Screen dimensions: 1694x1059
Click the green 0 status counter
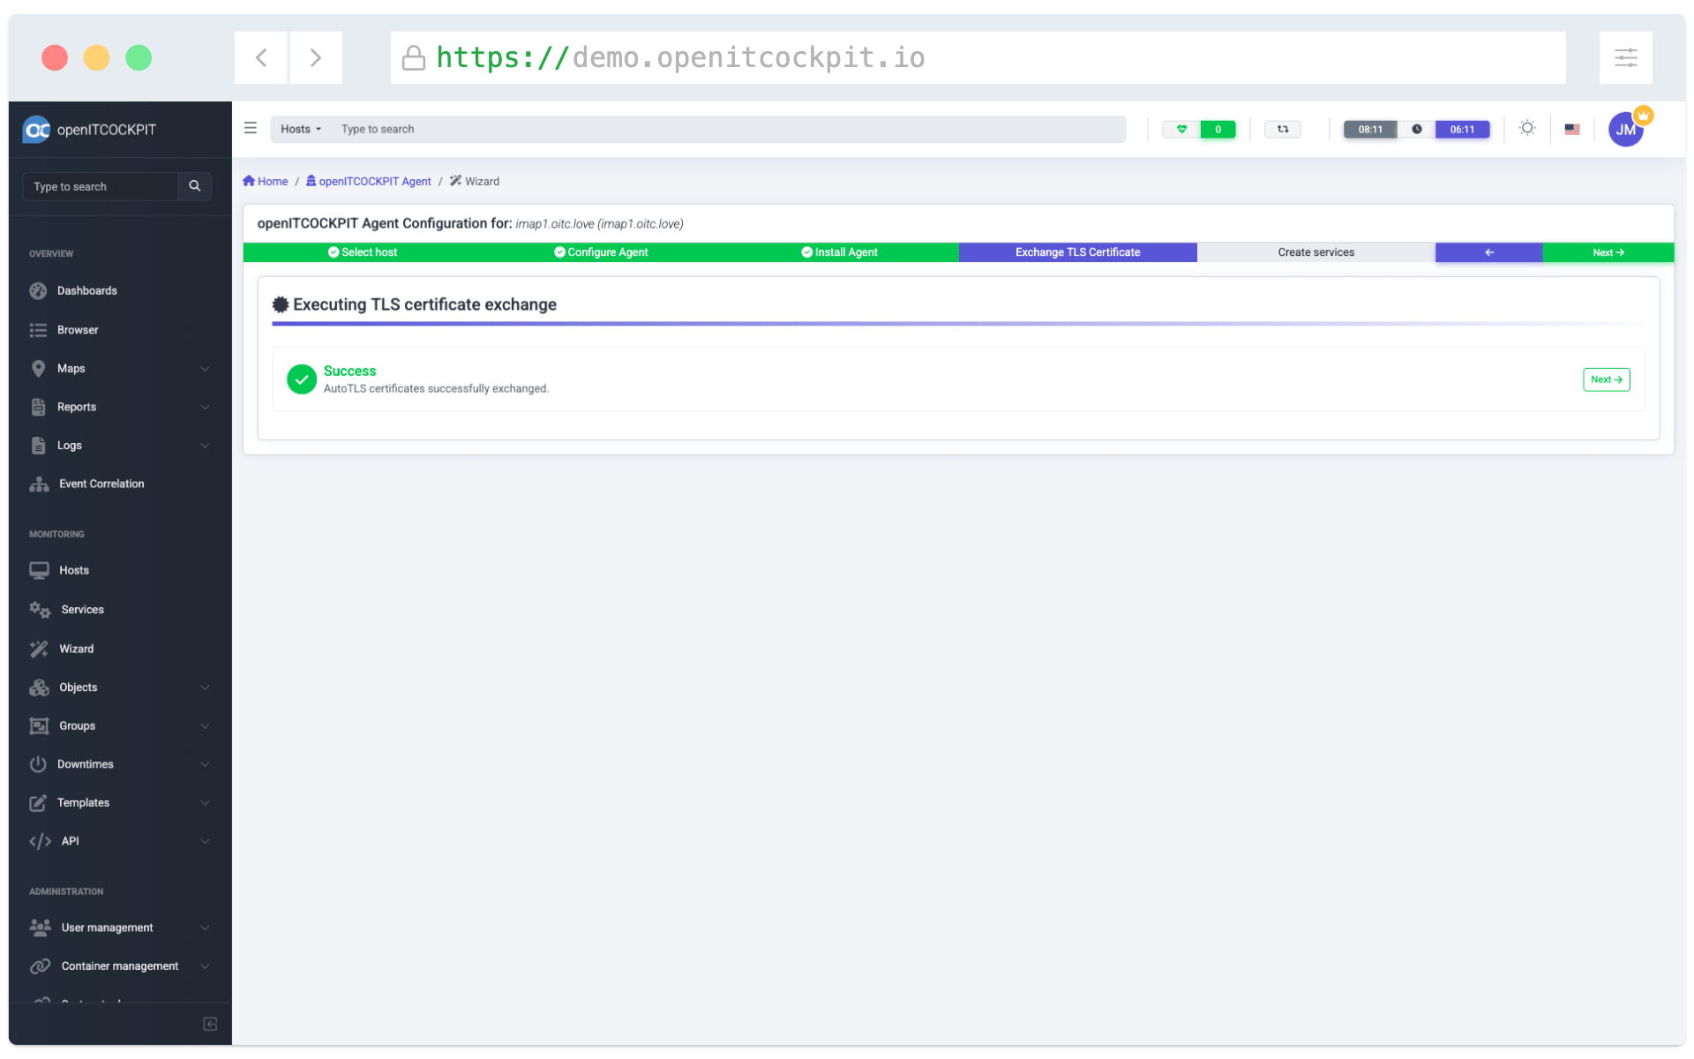coord(1218,130)
